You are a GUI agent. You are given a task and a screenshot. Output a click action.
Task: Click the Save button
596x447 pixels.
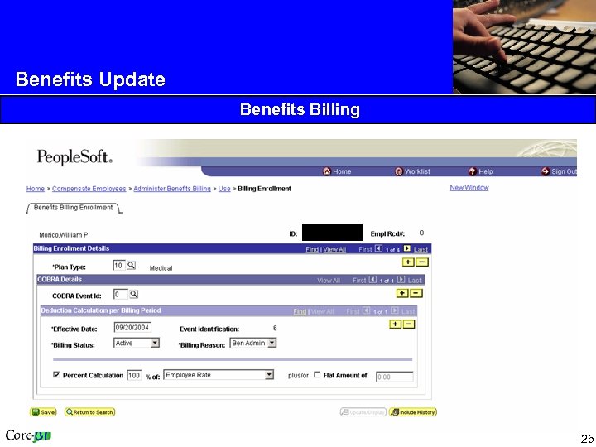pos(43,412)
